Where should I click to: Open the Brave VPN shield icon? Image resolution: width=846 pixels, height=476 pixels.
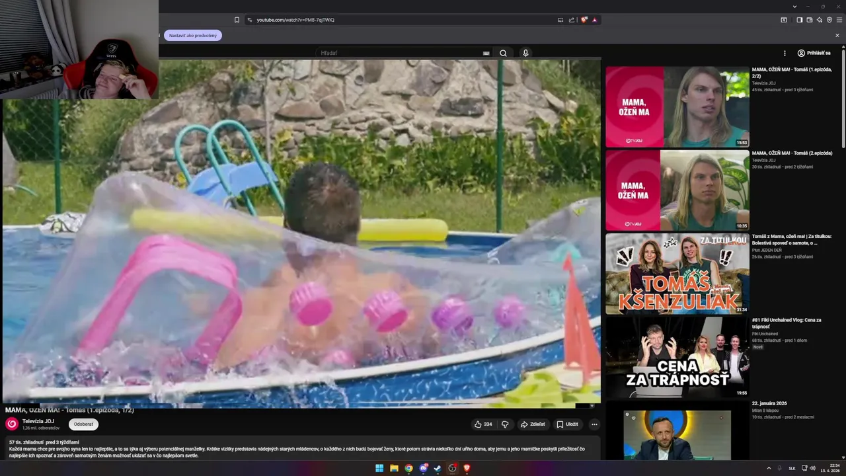click(829, 20)
